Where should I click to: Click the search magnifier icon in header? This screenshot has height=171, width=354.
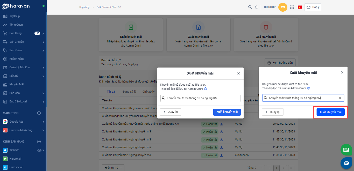click(x=250, y=7)
